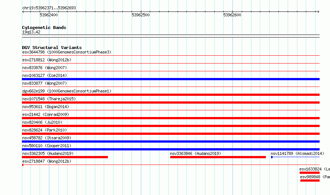Screen dimensions: 330x195
Task: Click the 53962400 ruler position label
Action: (49, 15)
